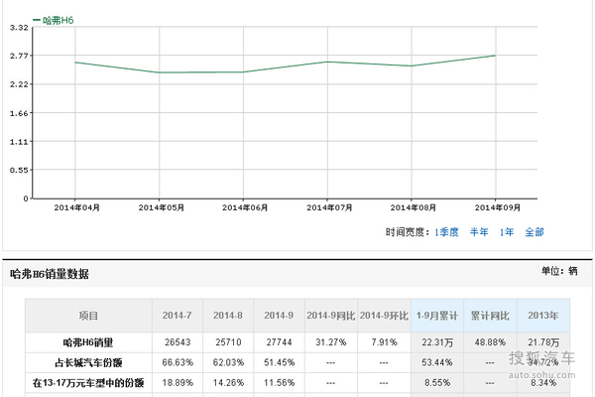Click the 2013年 column header
This screenshot has width=595, height=397.
[543, 316]
